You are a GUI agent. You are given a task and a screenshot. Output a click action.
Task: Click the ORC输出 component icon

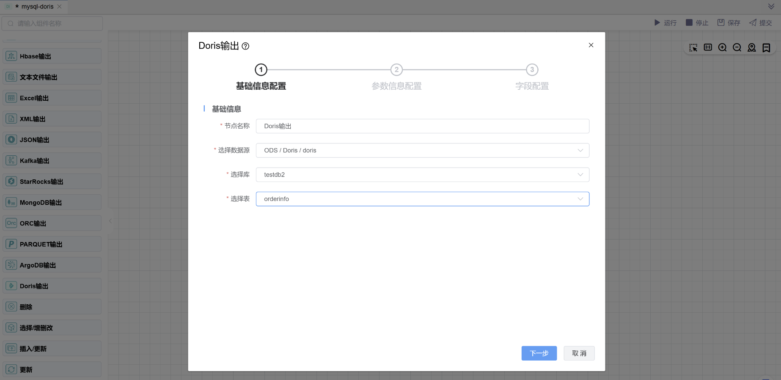point(11,223)
